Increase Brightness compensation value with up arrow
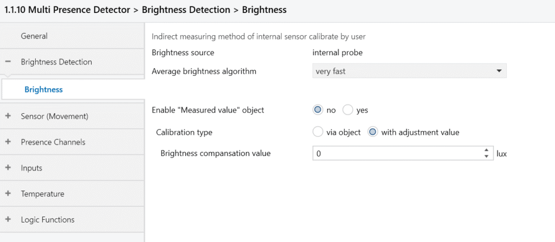 tap(486, 151)
